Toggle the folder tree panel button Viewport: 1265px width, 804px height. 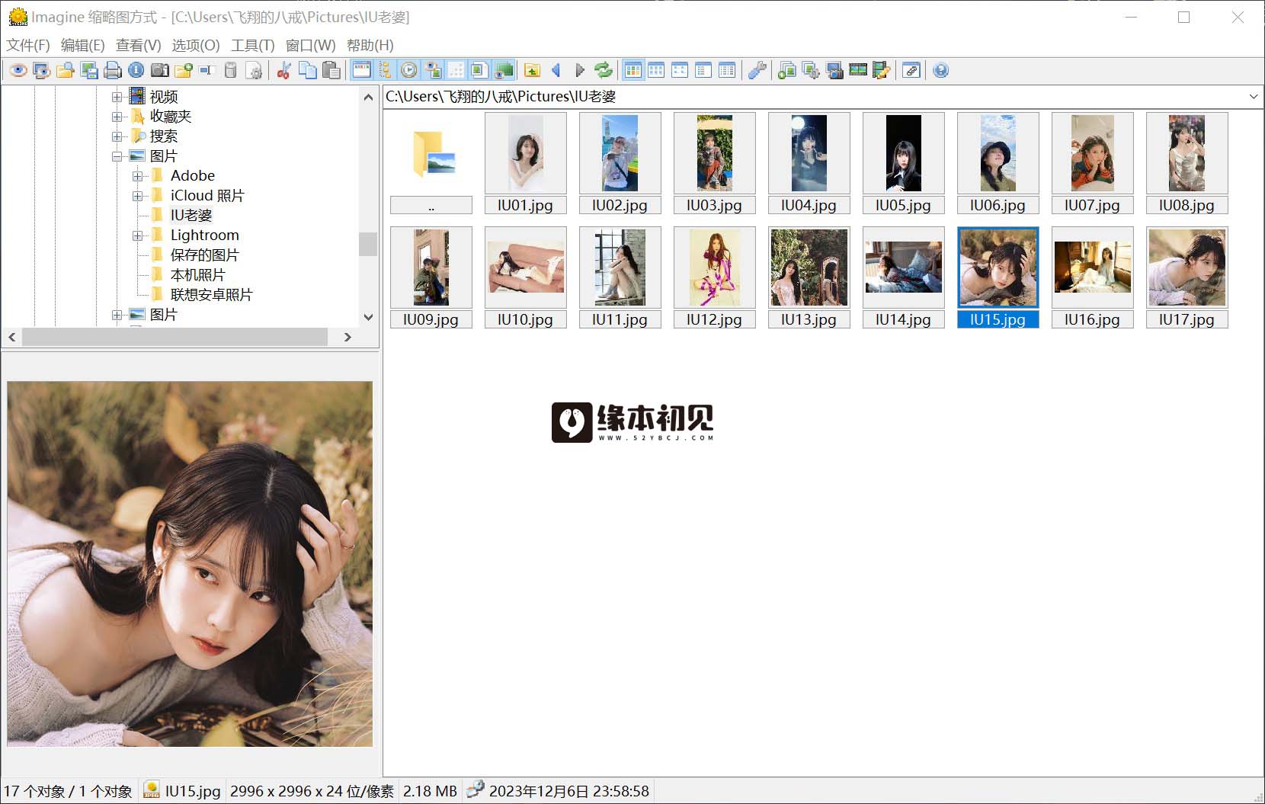tap(386, 71)
